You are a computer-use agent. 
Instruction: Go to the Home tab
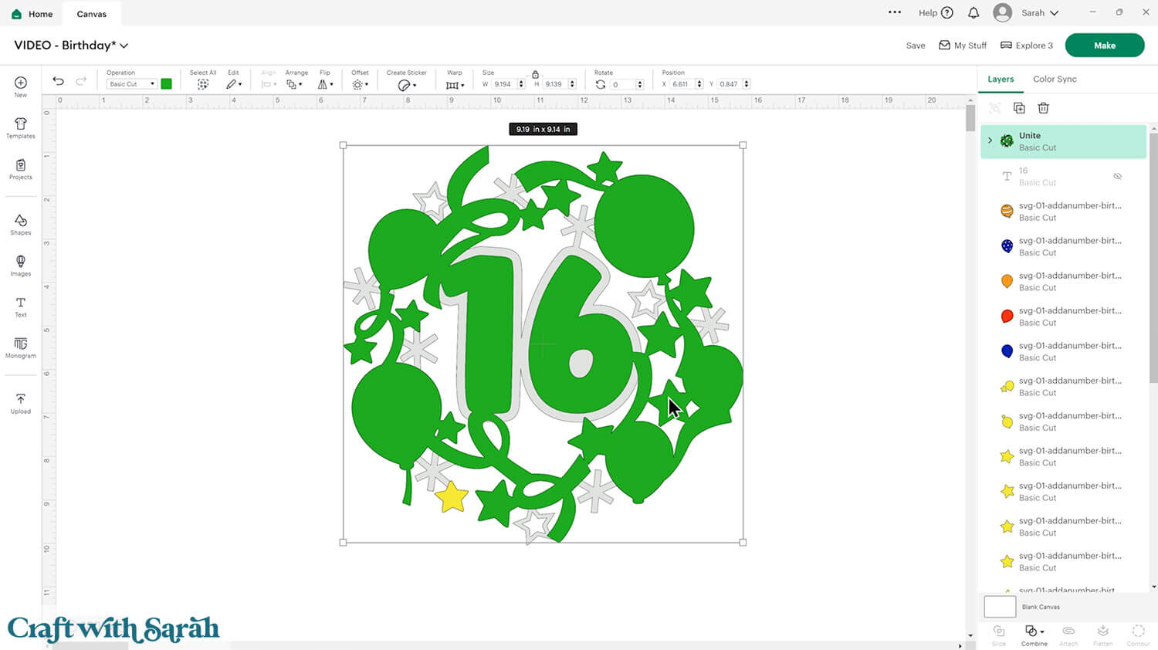click(x=32, y=14)
